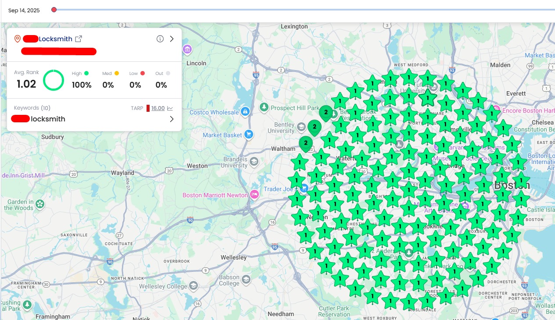555x320 pixels.
Task: Open the TARP trend chart icon
Action: click(x=170, y=108)
